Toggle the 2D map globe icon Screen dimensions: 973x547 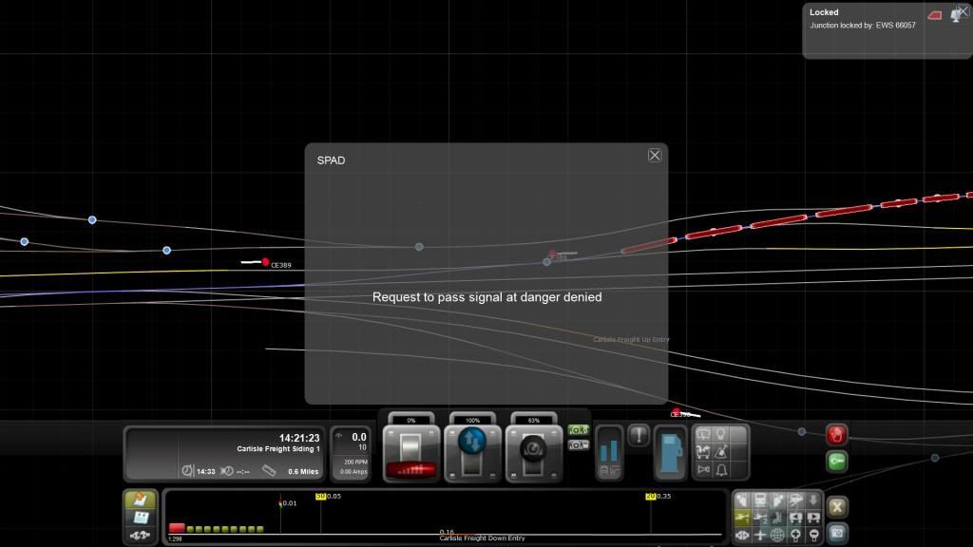[777, 535]
